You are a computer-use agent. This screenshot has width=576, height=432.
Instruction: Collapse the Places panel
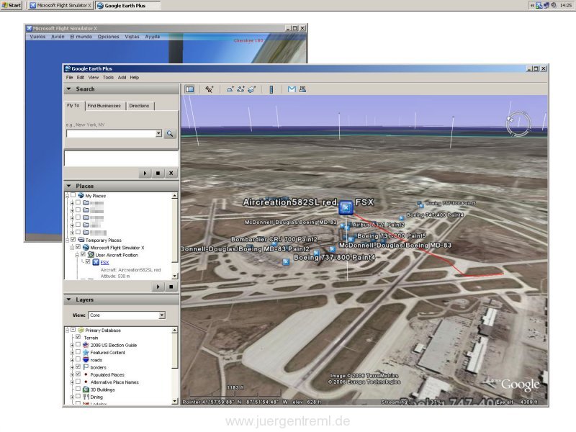68,186
